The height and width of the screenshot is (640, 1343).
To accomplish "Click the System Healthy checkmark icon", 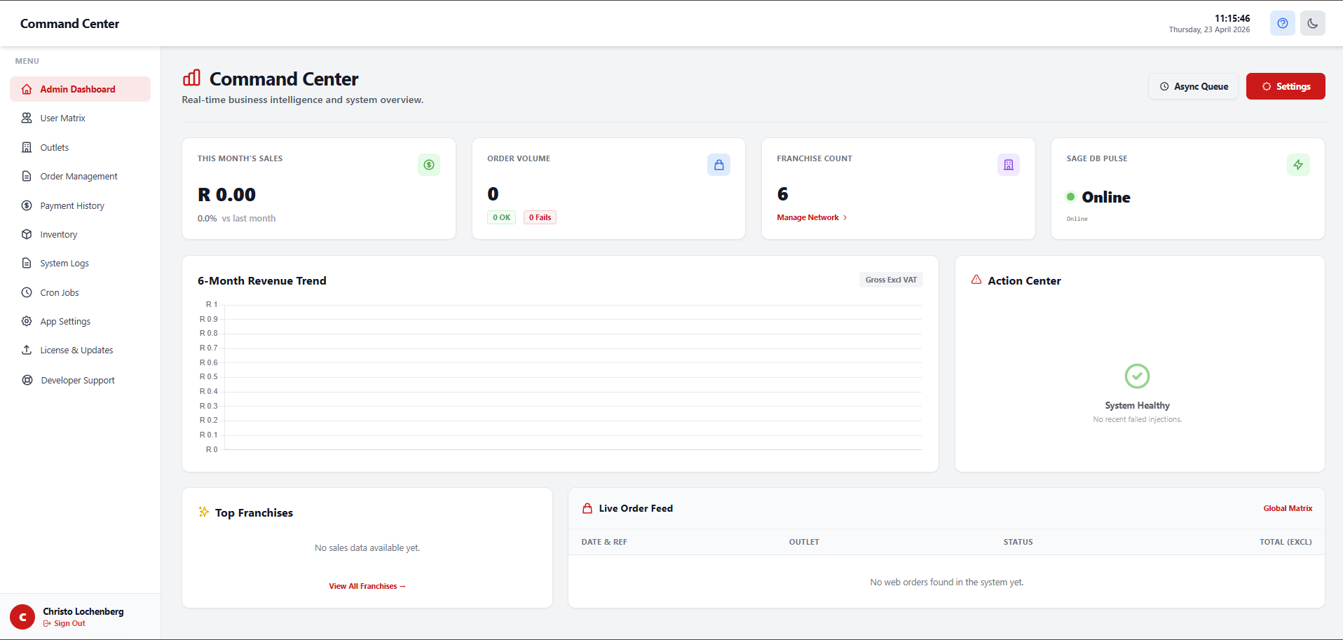I will tap(1137, 376).
